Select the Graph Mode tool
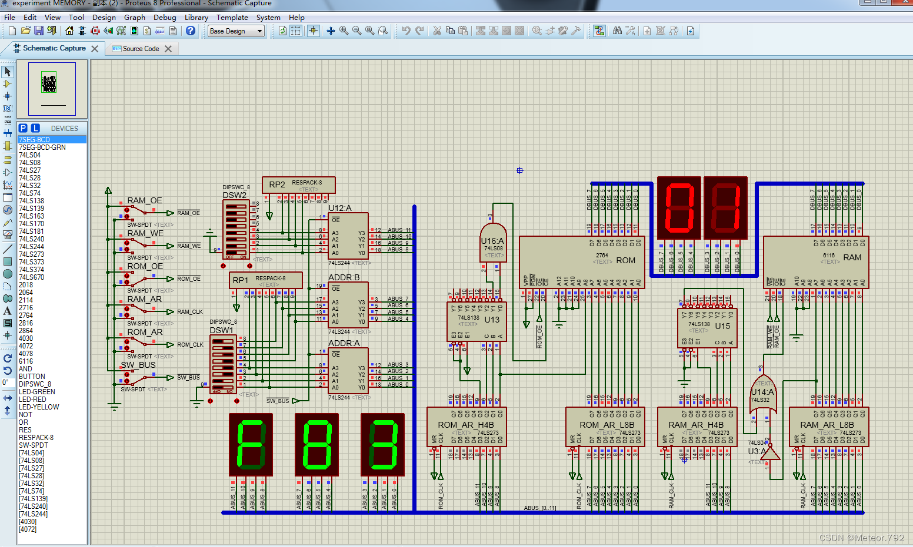Screen dimensions: 913x547 (8, 184)
